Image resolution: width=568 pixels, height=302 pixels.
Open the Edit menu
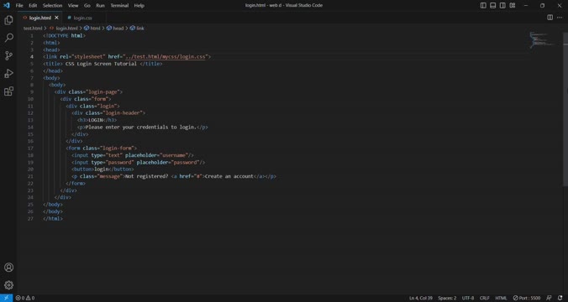coord(33,5)
